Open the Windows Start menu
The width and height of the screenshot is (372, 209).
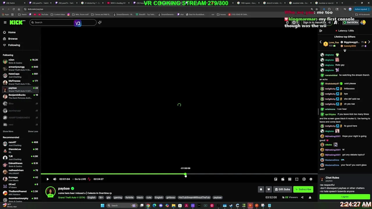[x=102, y=206]
